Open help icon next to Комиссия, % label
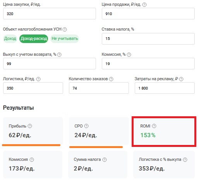The height and width of the screenshot is (181, 199). [129, 55]
